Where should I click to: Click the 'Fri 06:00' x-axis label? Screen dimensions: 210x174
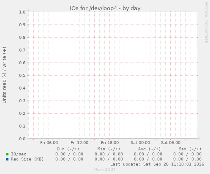[x=49, y=143]
